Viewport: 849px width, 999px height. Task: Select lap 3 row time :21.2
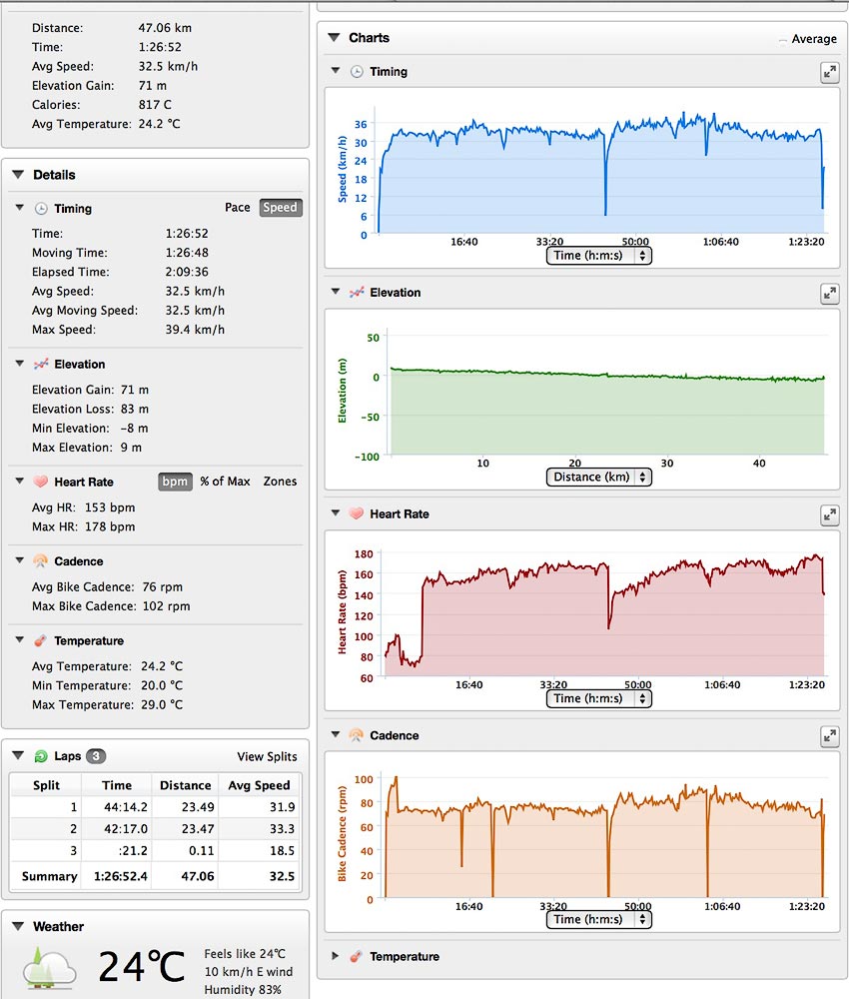(133, 850)
